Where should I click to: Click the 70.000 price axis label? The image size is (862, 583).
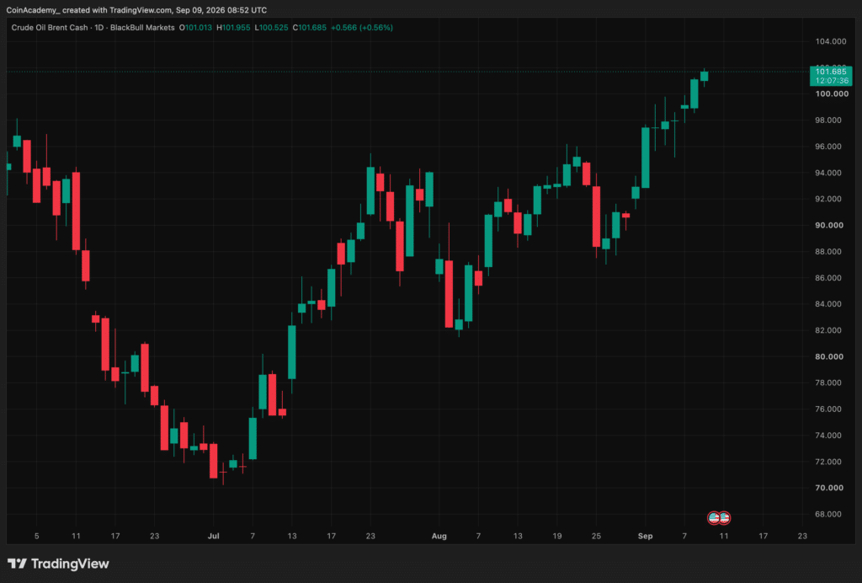tap(829, 488)
